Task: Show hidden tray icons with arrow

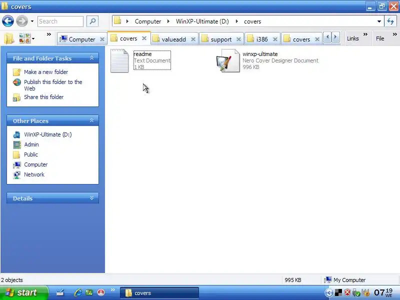Action: (x=329, y=292)
